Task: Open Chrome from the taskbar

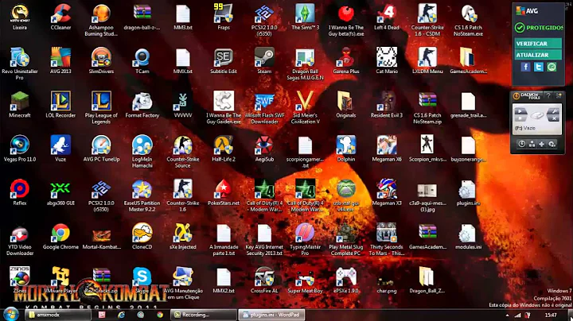Action: pos(160,315)
